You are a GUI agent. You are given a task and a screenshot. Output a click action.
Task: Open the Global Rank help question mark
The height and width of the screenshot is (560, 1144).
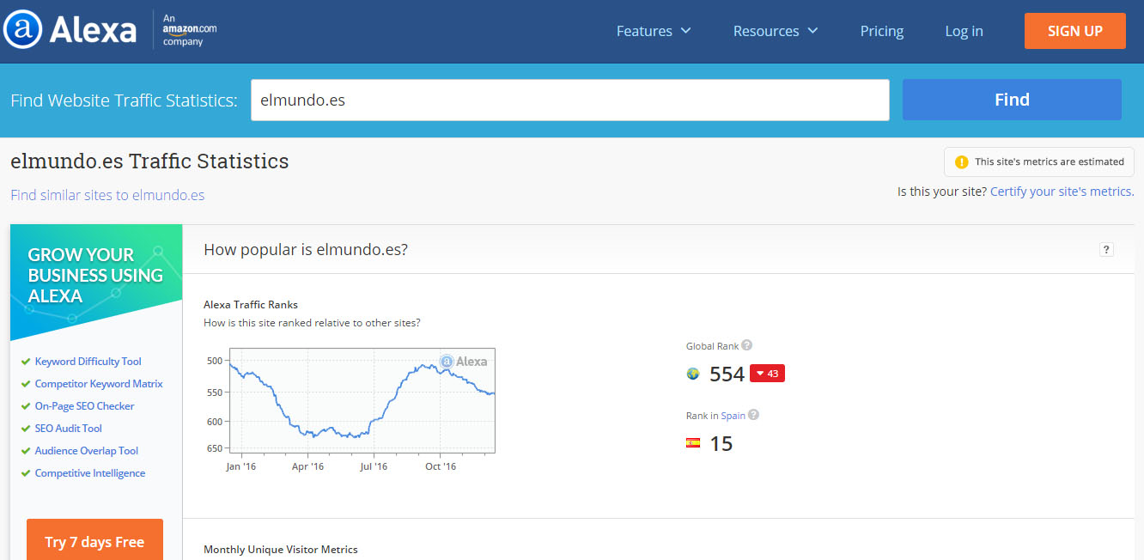(x=747, y=345)
